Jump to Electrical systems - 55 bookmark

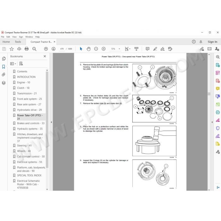29,162
